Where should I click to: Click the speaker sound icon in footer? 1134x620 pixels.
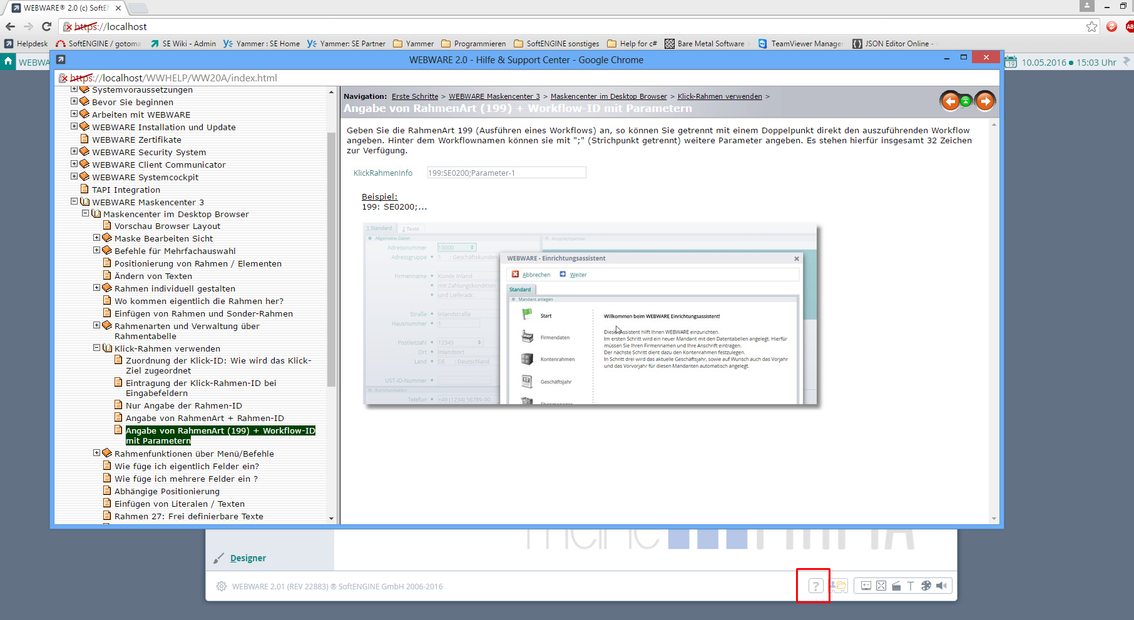click(941, 586)
